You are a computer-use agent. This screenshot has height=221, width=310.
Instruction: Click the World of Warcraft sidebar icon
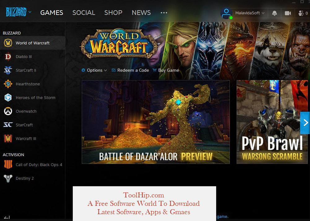click(8, 43)
